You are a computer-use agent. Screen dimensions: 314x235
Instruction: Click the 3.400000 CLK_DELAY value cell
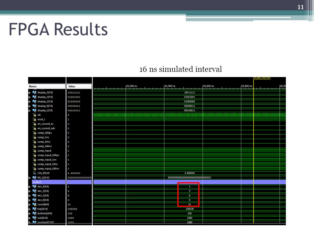pos(74,173)
